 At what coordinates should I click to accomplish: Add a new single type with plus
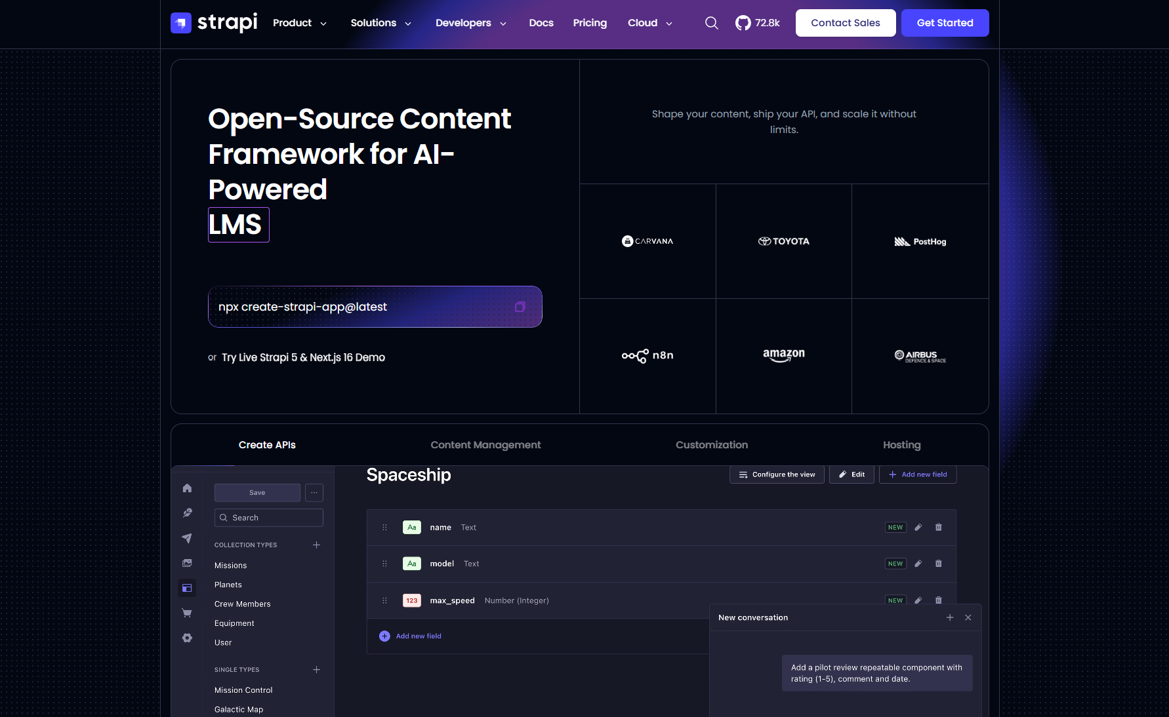(x=317, y=669)
